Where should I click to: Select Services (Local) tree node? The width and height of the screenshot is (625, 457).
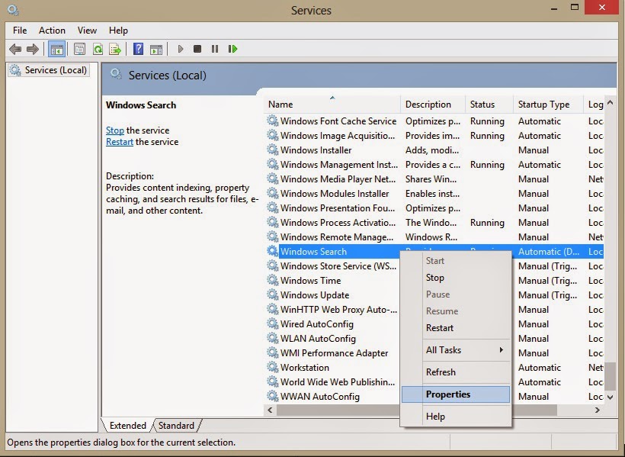(x=49, y=70)
